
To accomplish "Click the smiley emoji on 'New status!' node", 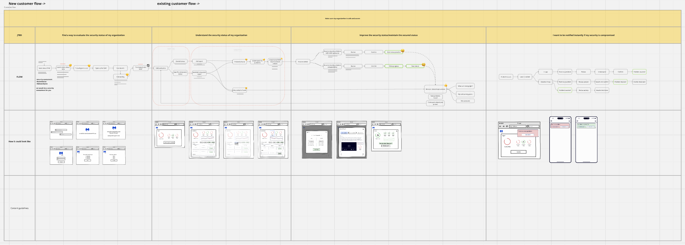I will (x=423, y=64).
